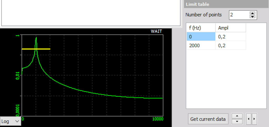
Task: Select the 2000 Hz frequency cell
Action: pyautogui.click(x=201, y=45)
